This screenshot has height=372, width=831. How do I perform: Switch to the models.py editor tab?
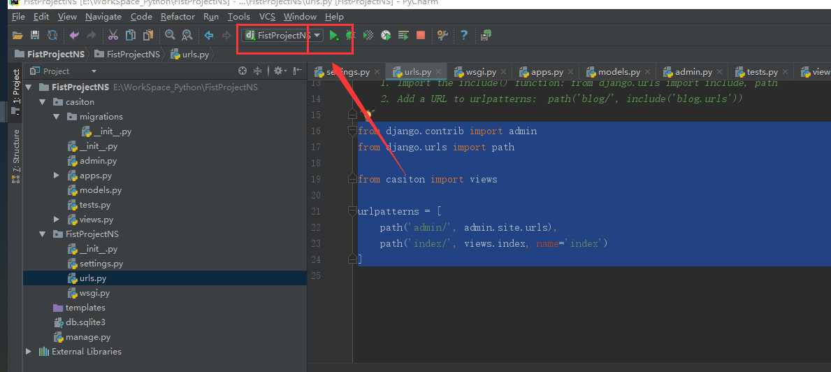(x=619, y=72)
